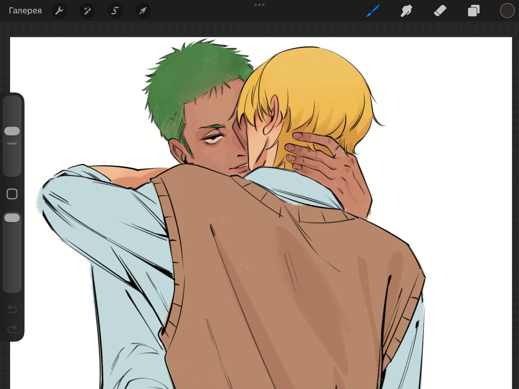Select the Smudge tool
Image resolution: width=519 pixels, height=389 pixels.
click(406, 11)
